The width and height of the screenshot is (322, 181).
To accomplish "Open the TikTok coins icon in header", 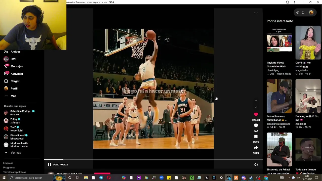I will pos(298,12).
